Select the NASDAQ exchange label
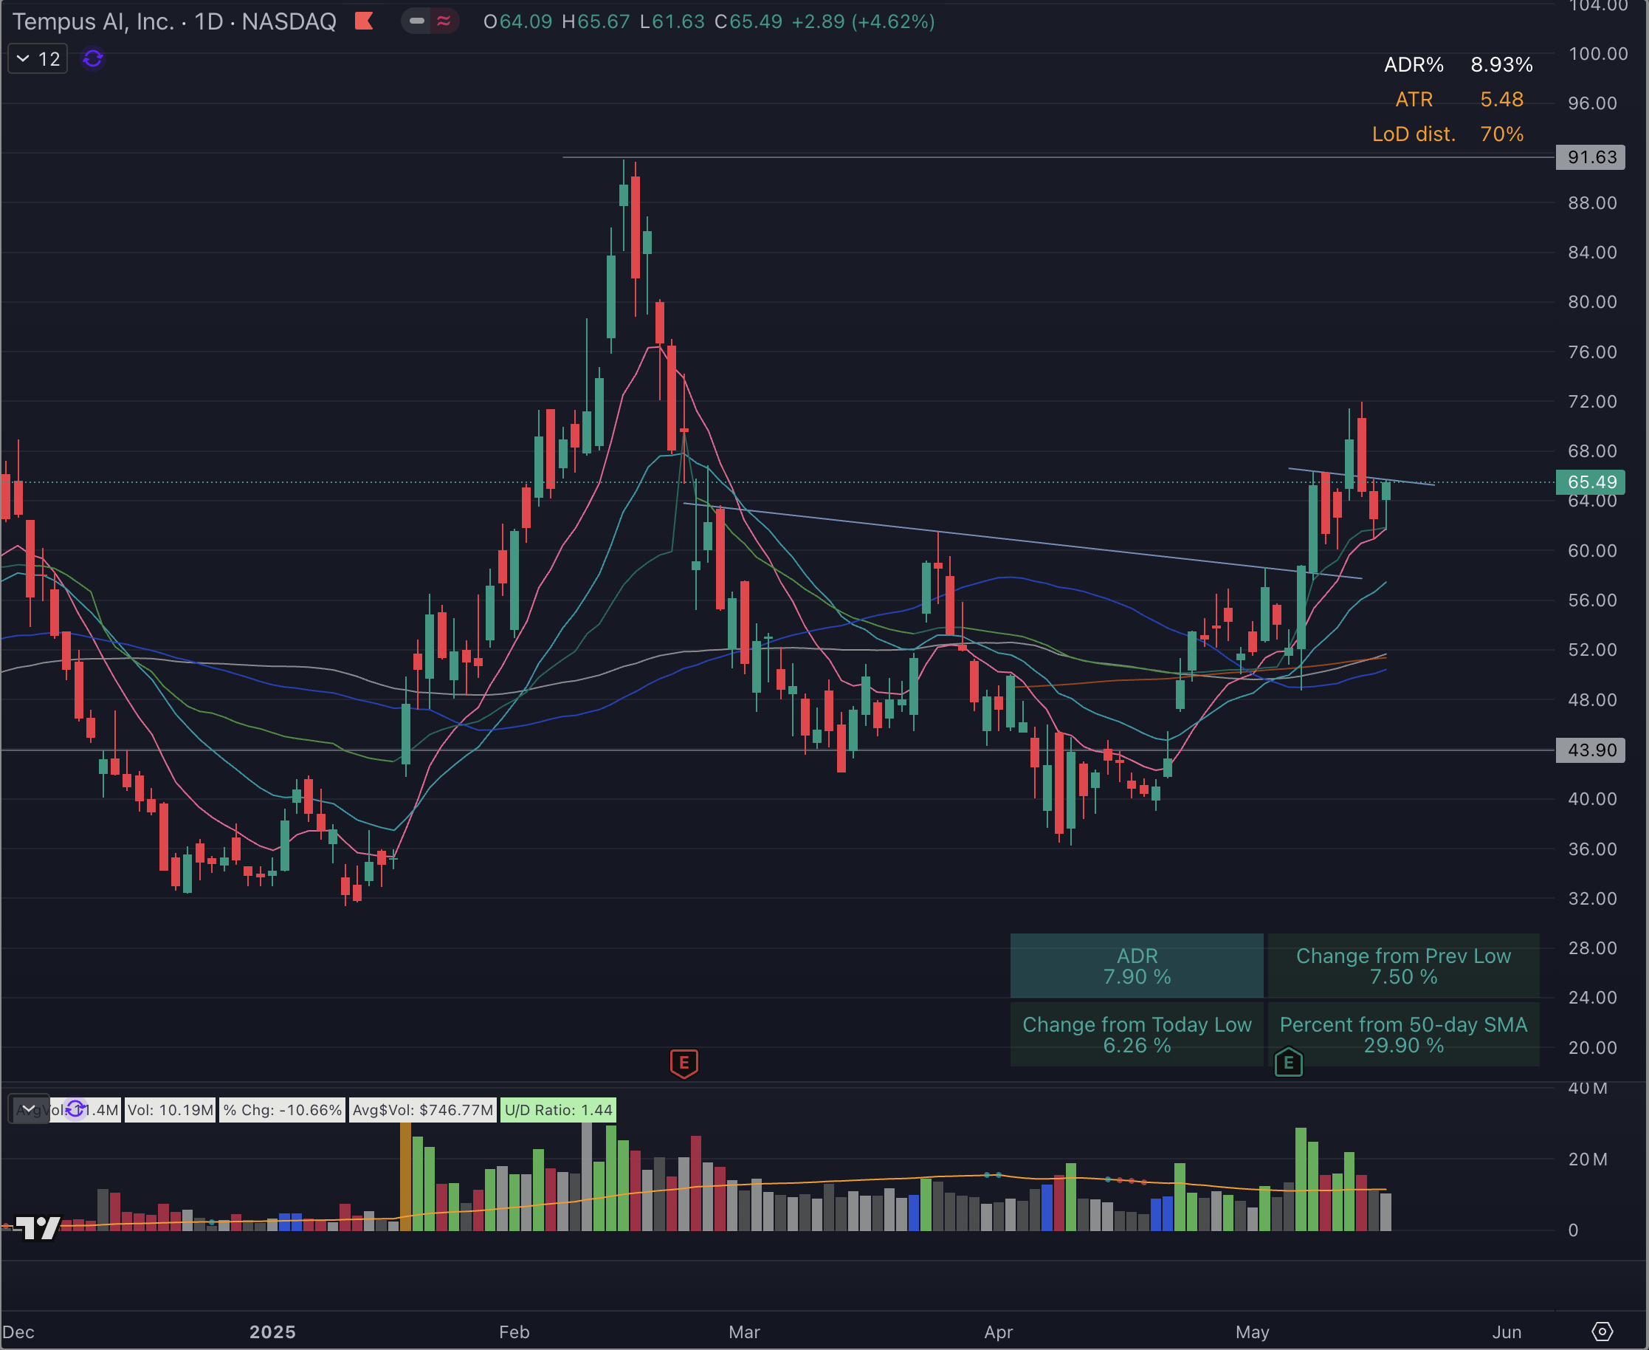 pos(289,21)
